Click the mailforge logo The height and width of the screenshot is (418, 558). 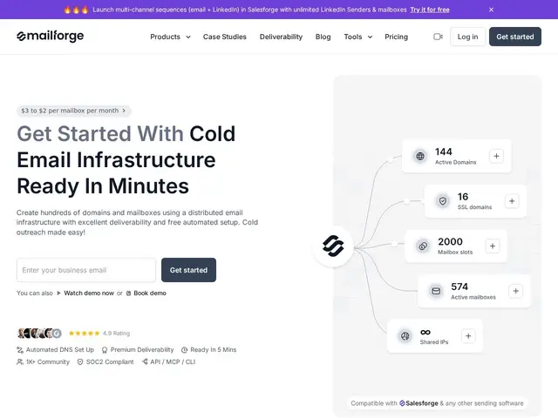pos(51,37)
